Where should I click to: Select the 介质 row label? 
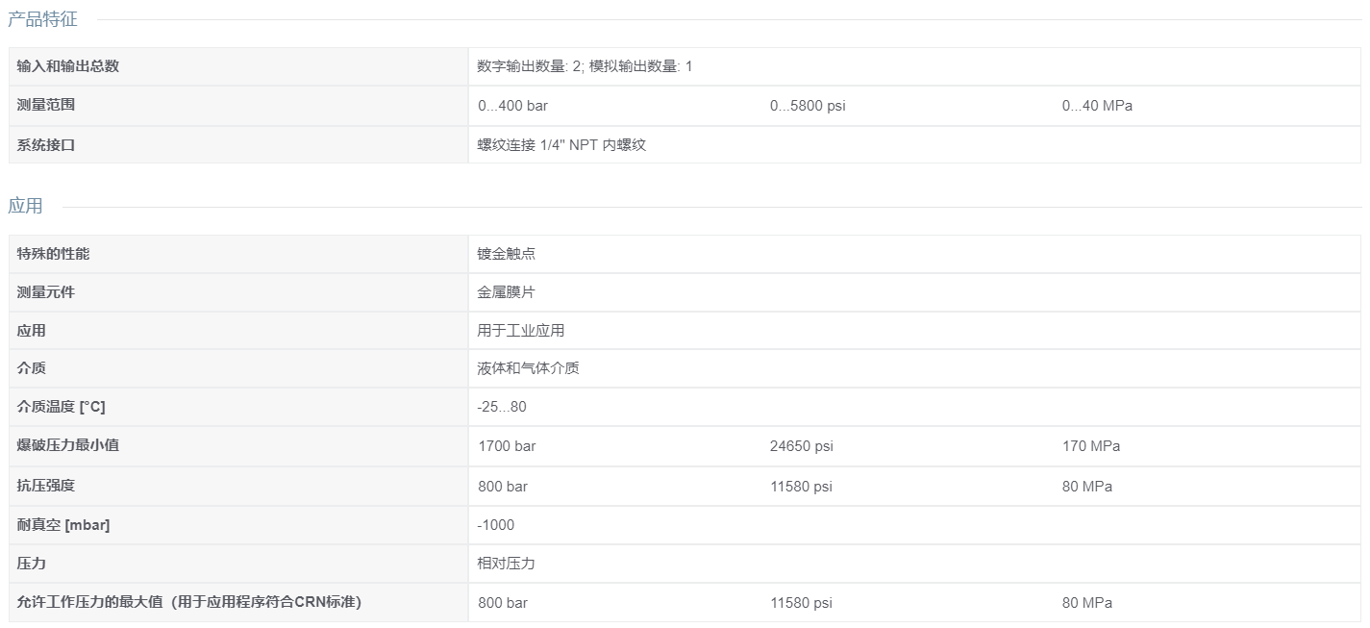(31, 368)
